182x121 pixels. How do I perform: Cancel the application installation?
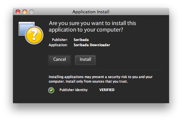pyautogui.click(x=59, y=60)
